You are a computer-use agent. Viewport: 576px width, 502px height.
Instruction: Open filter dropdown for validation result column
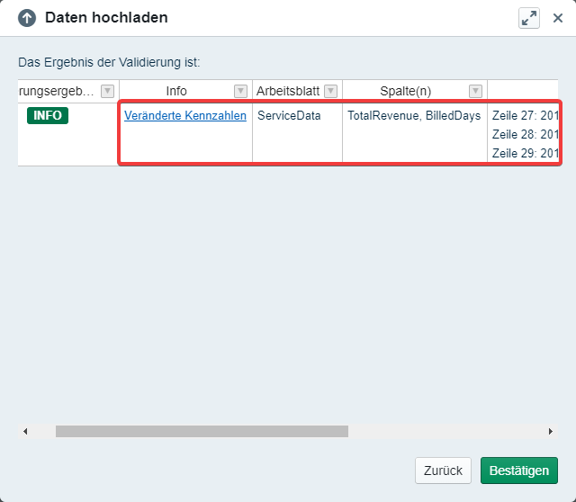pyautogui.click(x=107, y=91)
